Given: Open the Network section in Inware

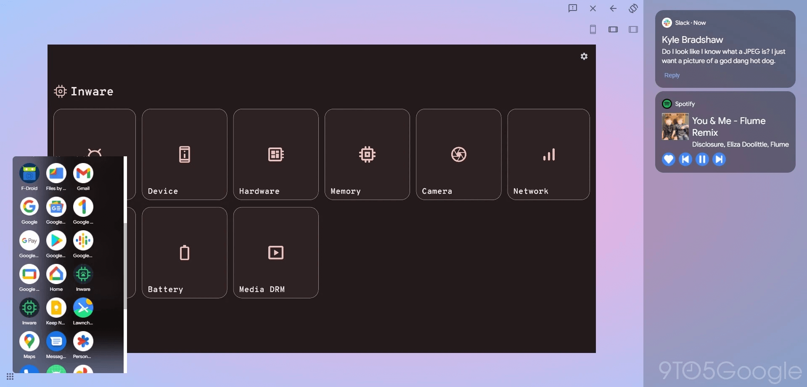Looking at the screenshot, I should point(548,154).
